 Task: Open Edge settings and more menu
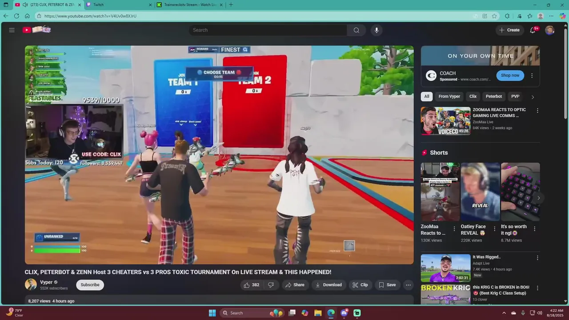click(x=551, y=16)
